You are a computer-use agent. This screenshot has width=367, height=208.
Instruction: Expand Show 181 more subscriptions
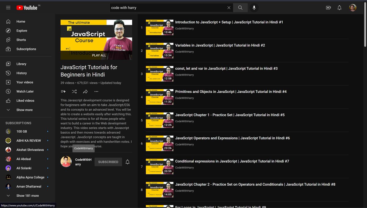(x=28, y=195)
